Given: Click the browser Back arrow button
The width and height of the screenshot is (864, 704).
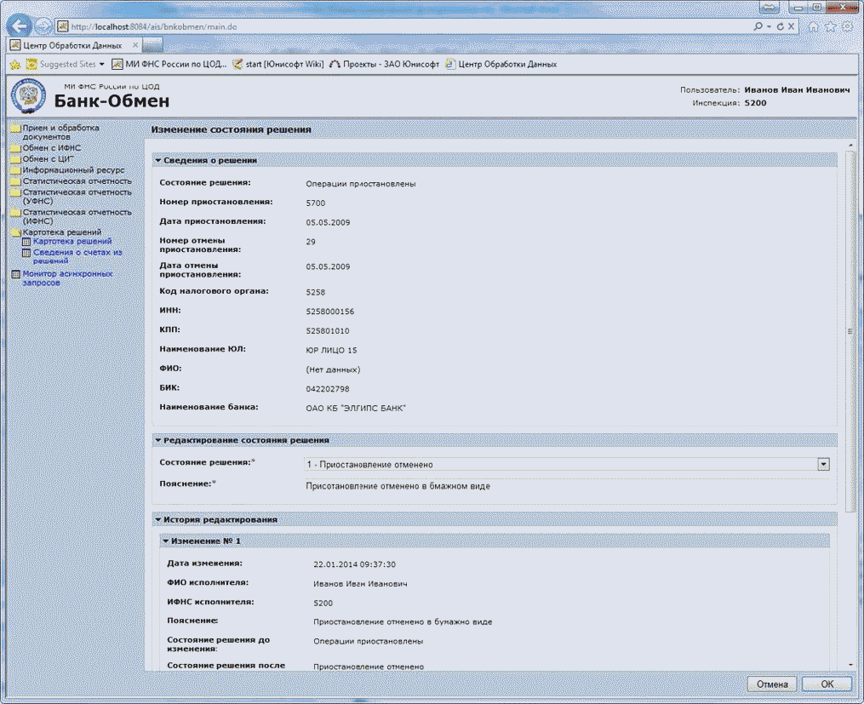Looking at the screenshot, I should pos(20,26).
